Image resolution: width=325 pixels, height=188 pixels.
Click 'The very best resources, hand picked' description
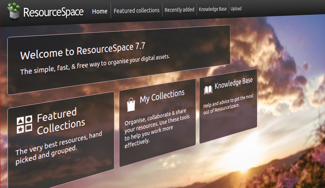click(59, 148)
